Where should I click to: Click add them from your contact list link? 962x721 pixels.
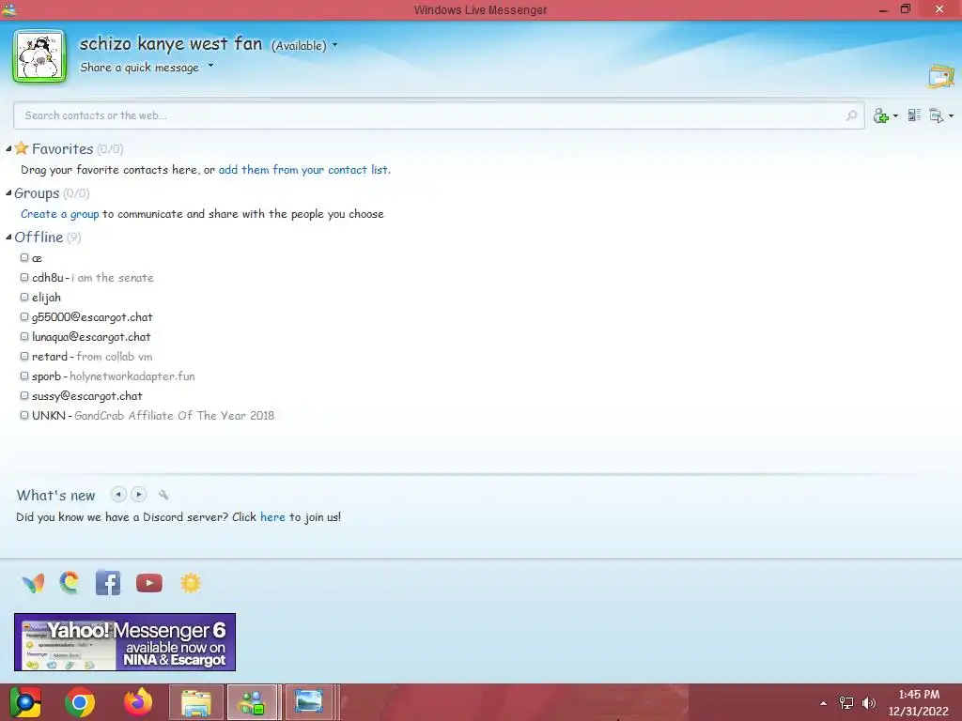tap(304, 170)
